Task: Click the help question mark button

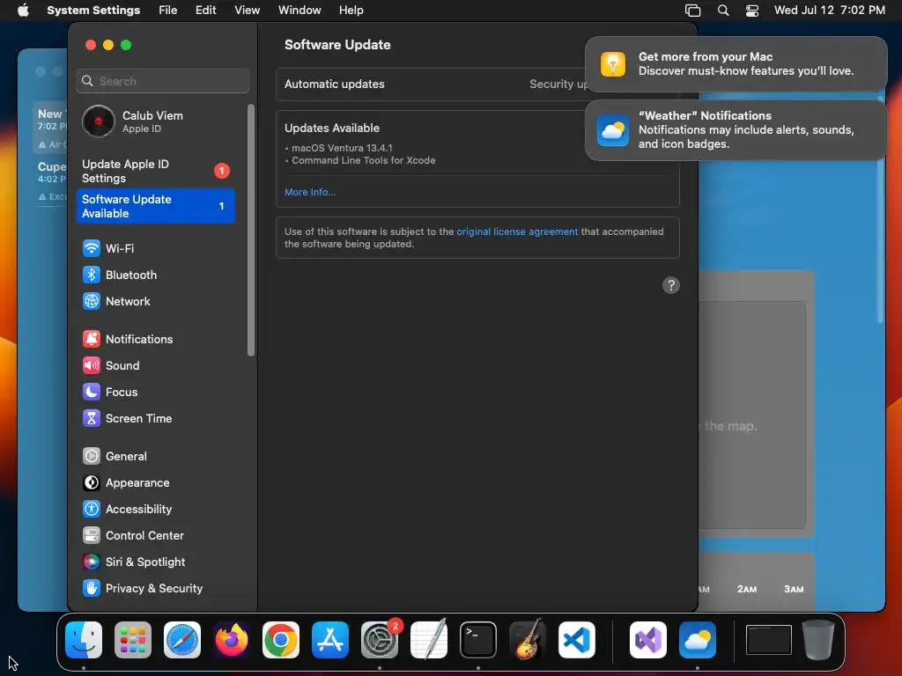Action: tap(670, 285)
